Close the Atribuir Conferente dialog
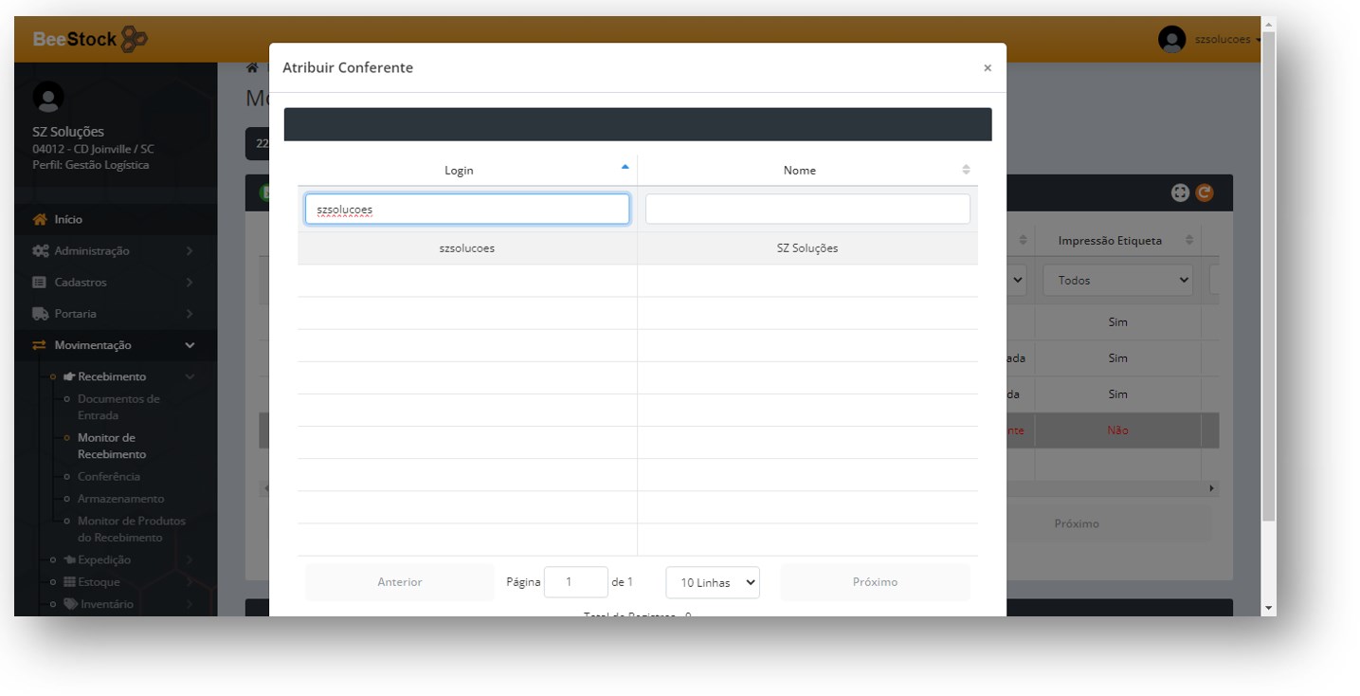 (988, 68)
